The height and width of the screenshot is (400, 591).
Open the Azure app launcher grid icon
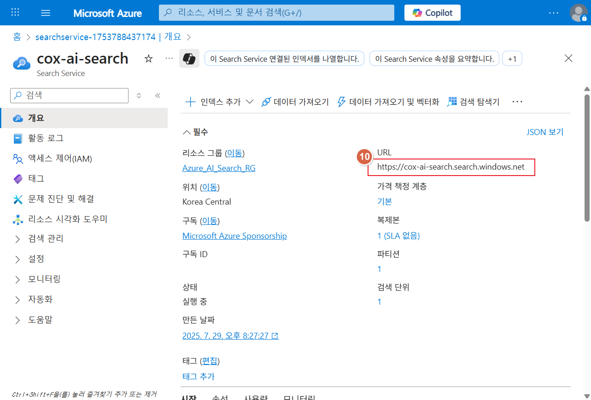[x=15, y=12]
